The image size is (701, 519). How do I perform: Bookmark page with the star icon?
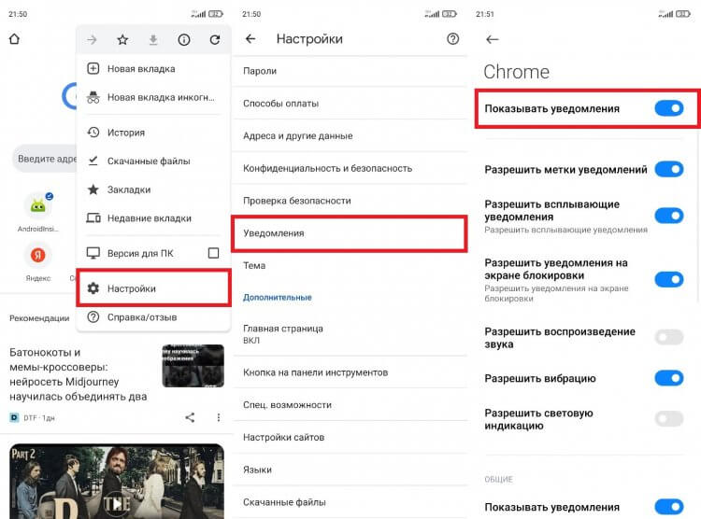point(122,40)
